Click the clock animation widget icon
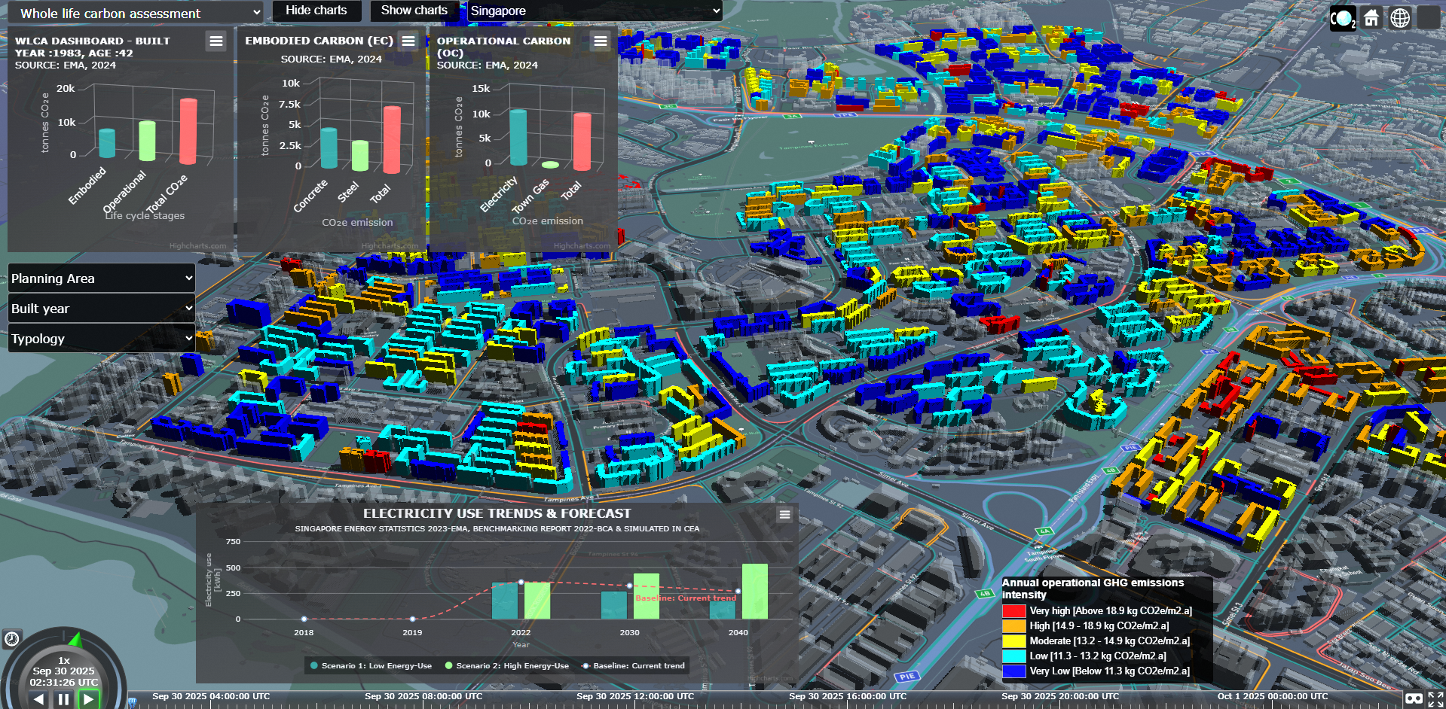Image resolution: width=1446 pixels, height=709 pixels. 12,639
